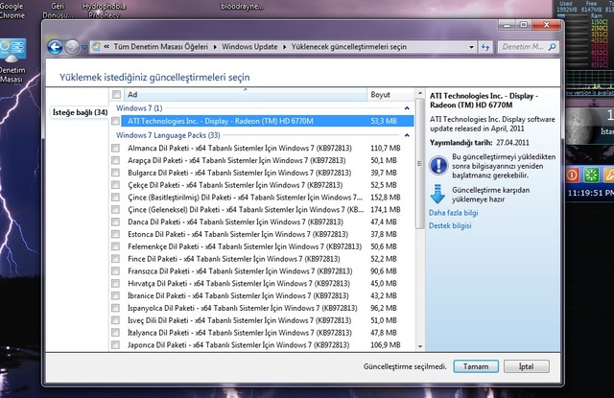The height and width of the screenshot is (398, 614).
Task: Select the Estonca Dil Paketi row text
Action: [238, 234]
